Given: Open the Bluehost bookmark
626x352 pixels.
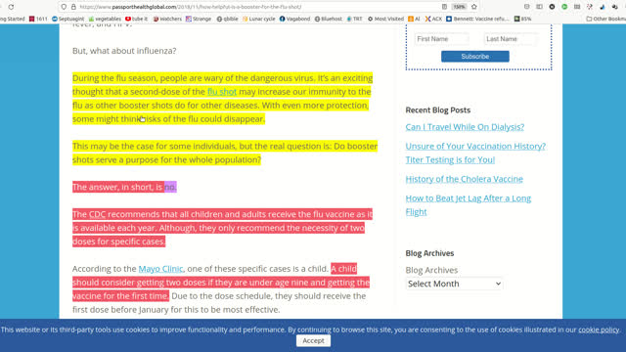Looking at the screenshot, I should click(329, 19).
